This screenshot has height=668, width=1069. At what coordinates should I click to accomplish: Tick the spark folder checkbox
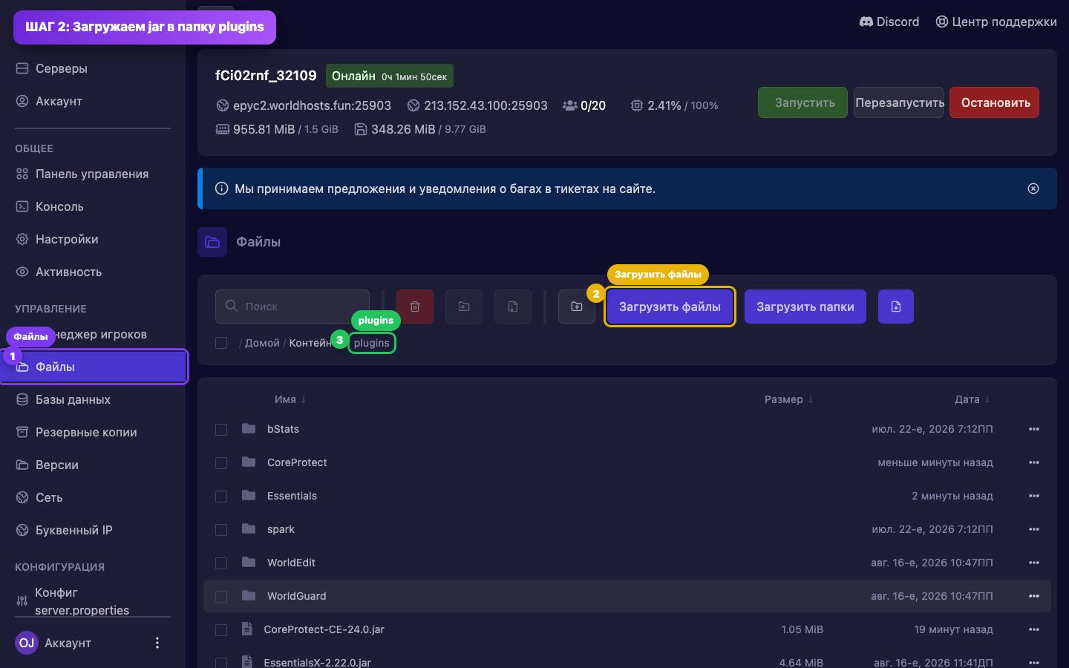click(221, 530)
